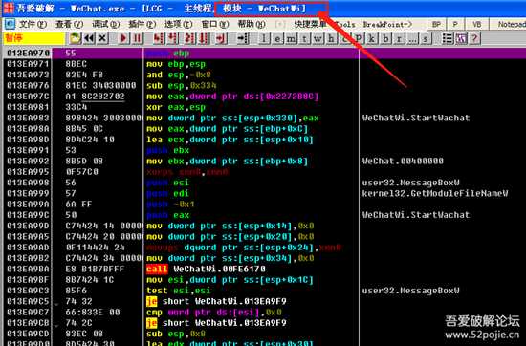Click the Go to address arrow icon
Image resolution: width=526 pixels, height=346 pixels.
click(x=243, y=38)
